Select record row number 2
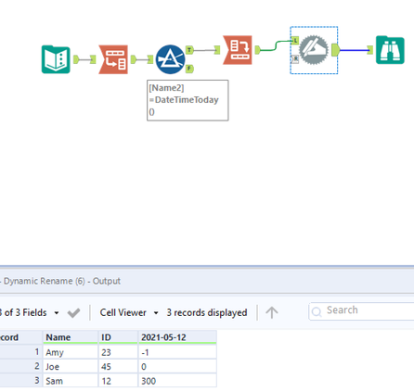The width and height of the screenshot is (414, 392). coord(20,366)
